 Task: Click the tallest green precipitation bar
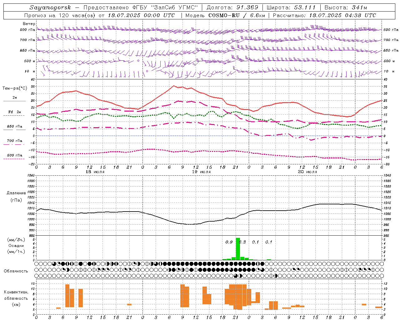(x=238, y=249)
